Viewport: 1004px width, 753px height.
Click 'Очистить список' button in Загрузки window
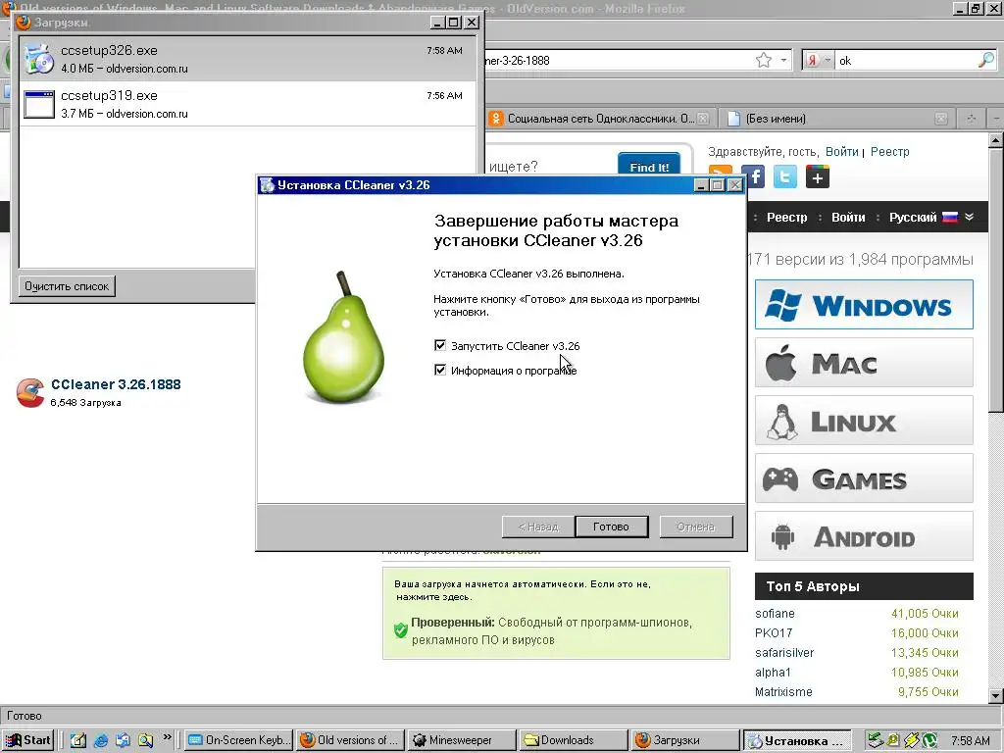pyautogui.click(x=68, y=286)
